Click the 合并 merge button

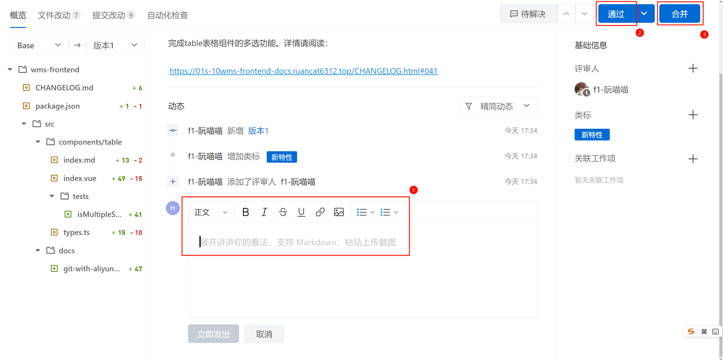click(680, 14)
